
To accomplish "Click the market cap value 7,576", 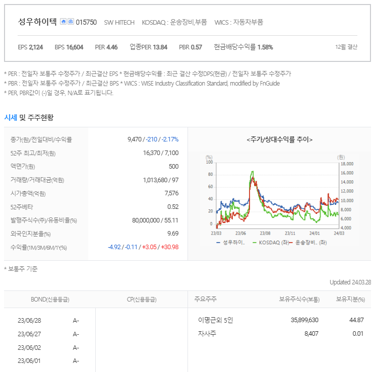I will click(171, 193).
